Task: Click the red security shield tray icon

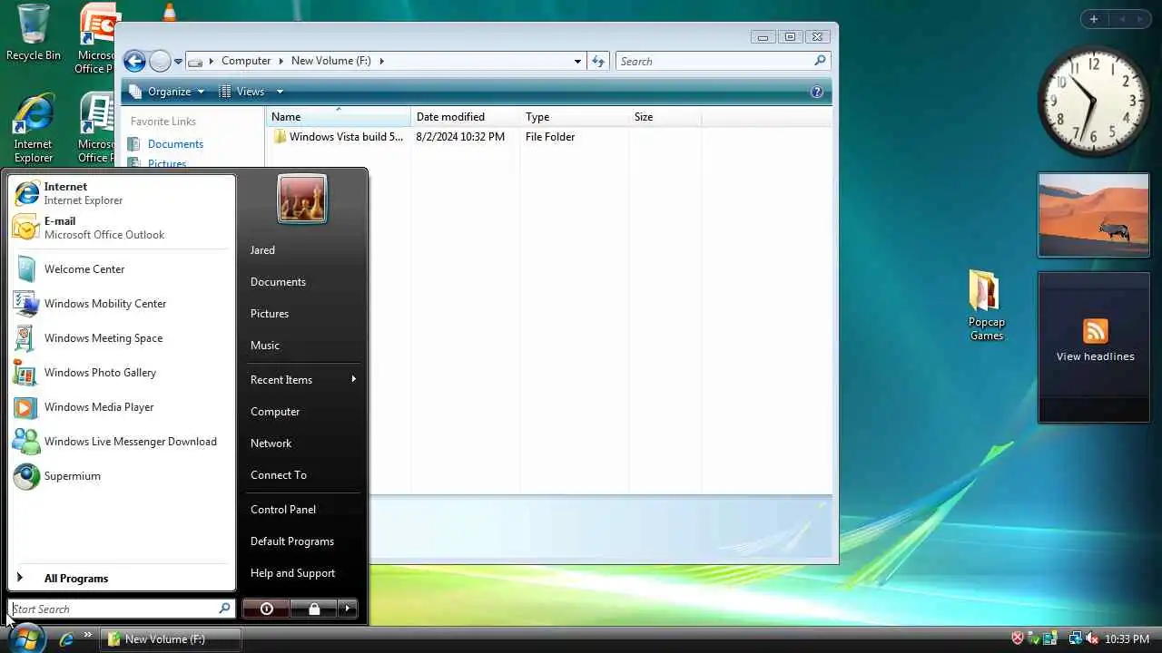Action: (x=1018, y=639)
